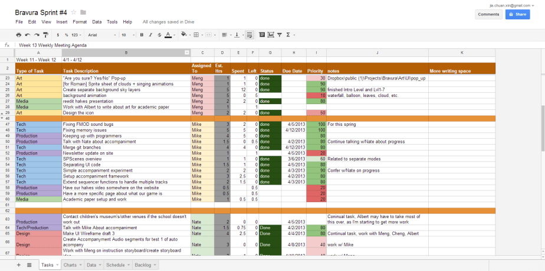Open the Arial font dropdown
545x271 pixels.
100,35
